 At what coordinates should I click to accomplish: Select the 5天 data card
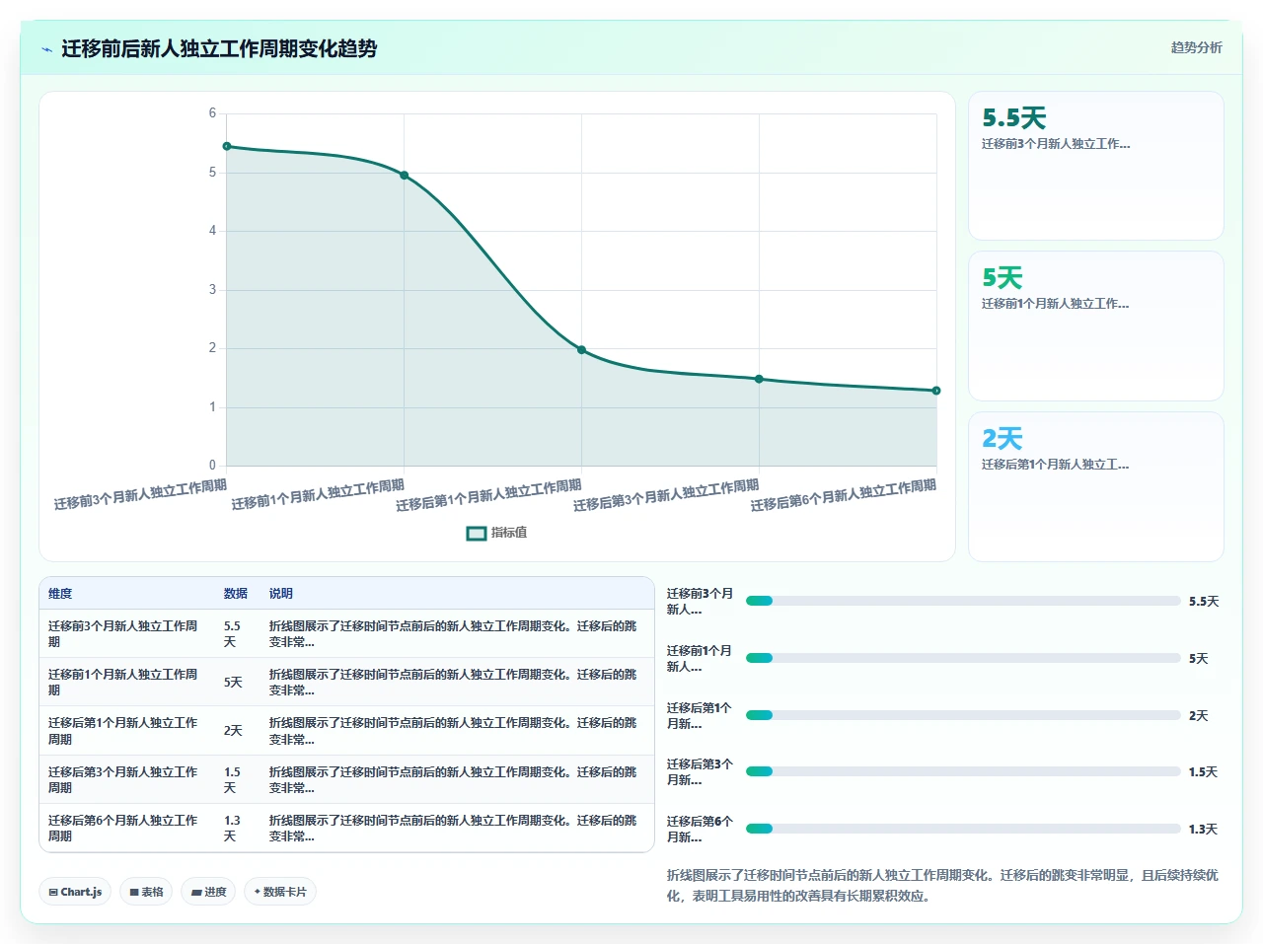click(1096, 327)
